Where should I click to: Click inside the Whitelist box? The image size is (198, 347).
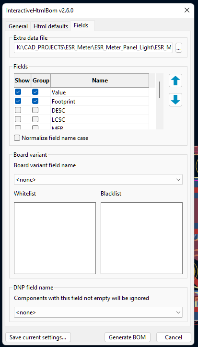pos(55,238)
